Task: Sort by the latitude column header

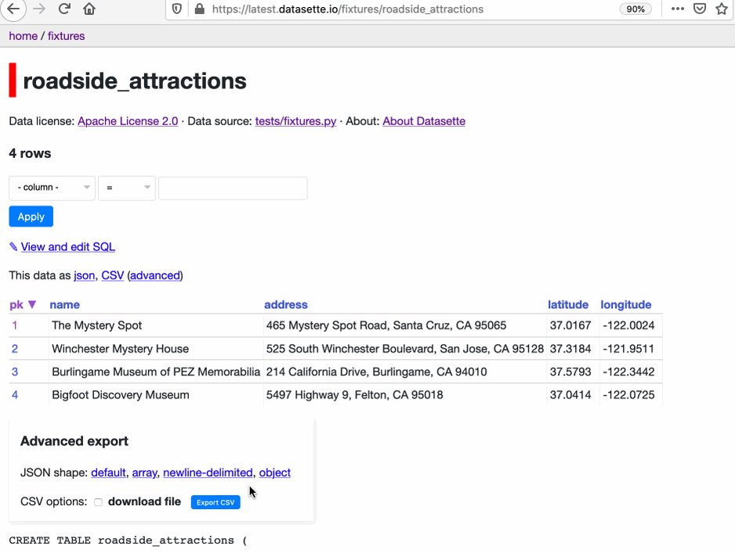Action: 568,304
